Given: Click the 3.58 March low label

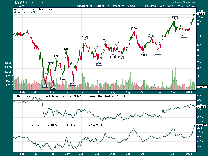Looking at the screenshot, I should pos(45,86).
